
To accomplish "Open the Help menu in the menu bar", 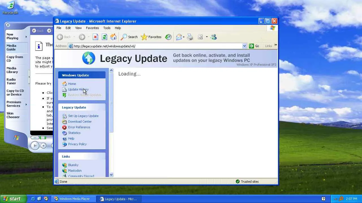I will (x=118, y=28).
